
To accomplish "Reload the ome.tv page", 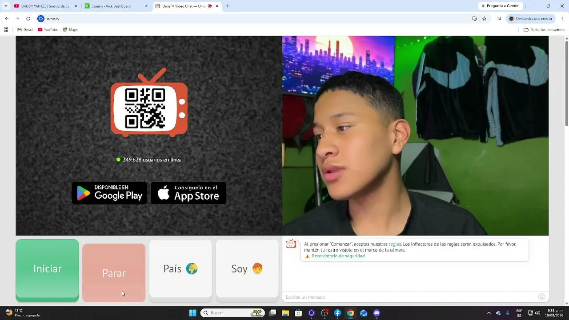I will coord(28,19).
